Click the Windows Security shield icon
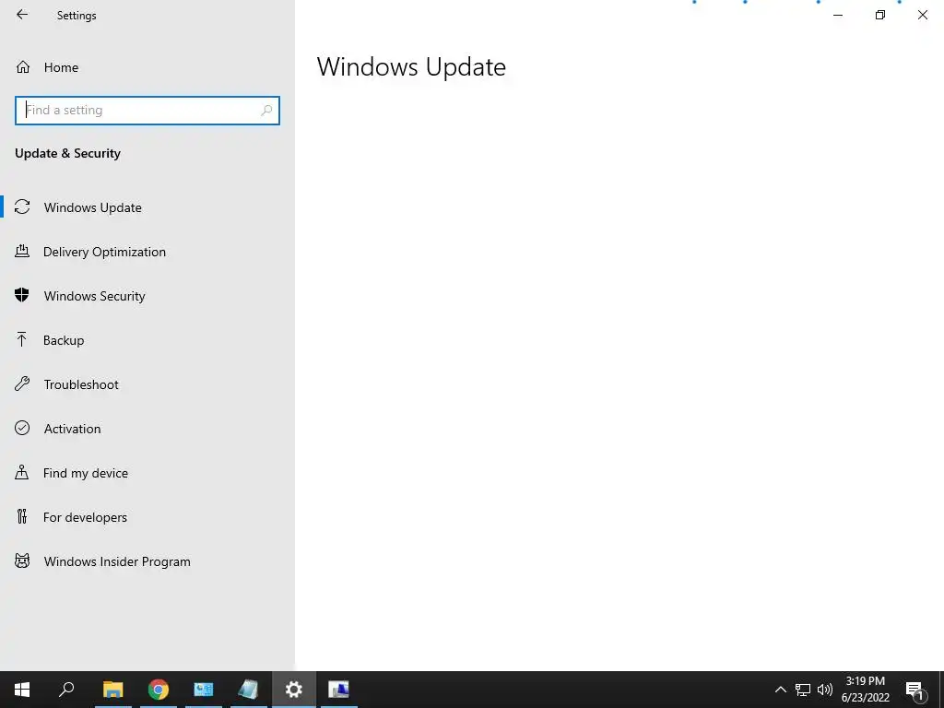Screen dimensions: 944x708 pos(22,295)
